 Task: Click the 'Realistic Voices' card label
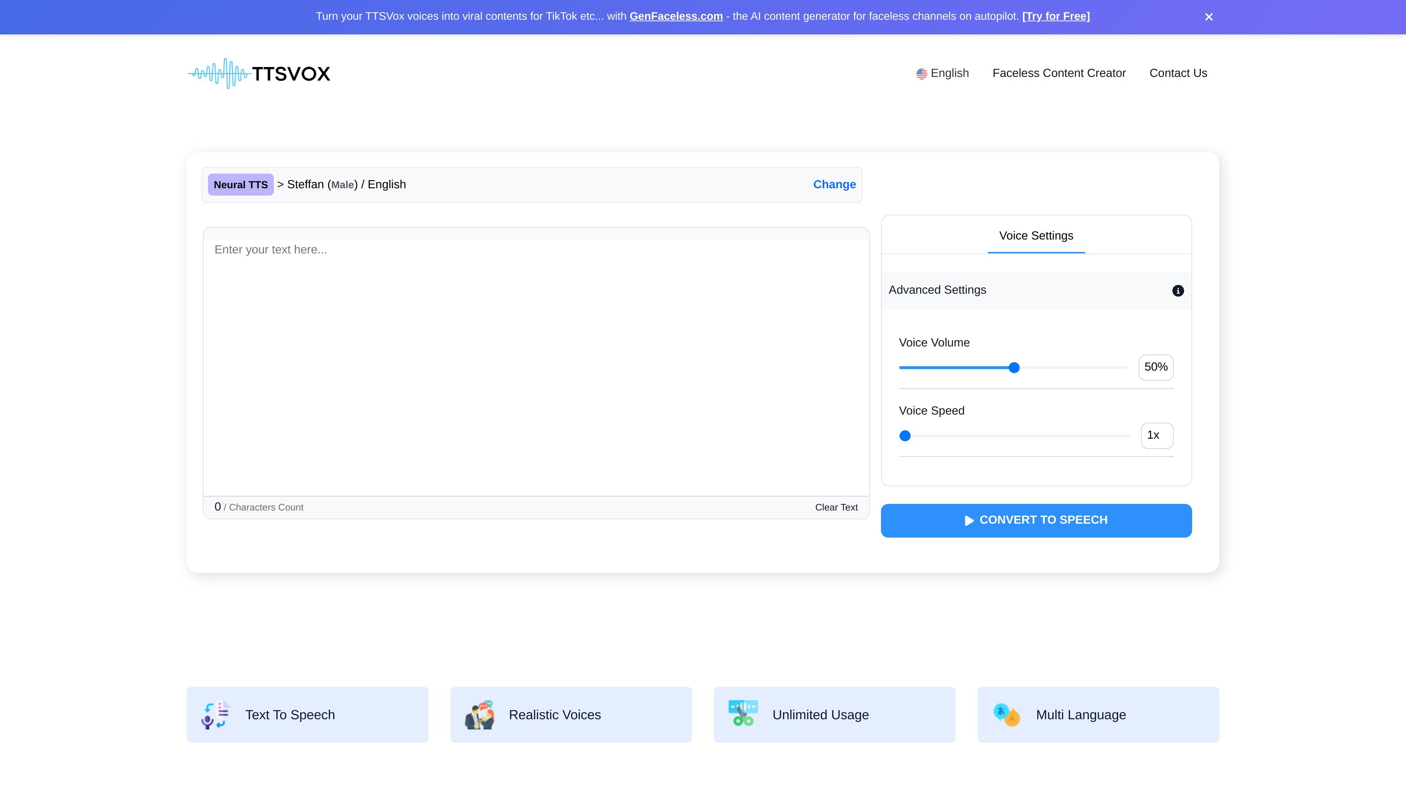tap(555, 715)
